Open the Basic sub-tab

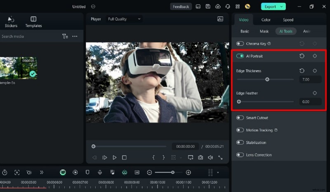[245, 31]
